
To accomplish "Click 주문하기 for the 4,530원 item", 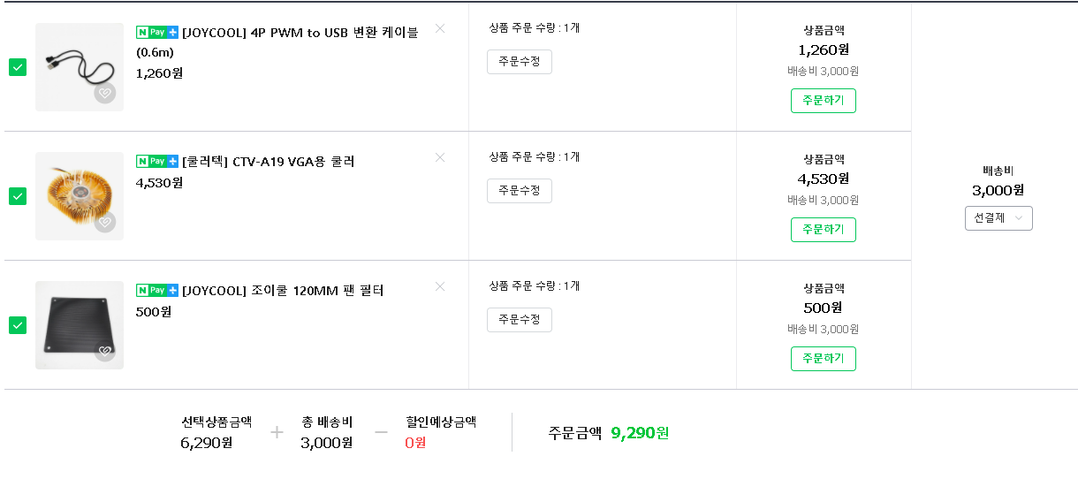I will 824,230.
